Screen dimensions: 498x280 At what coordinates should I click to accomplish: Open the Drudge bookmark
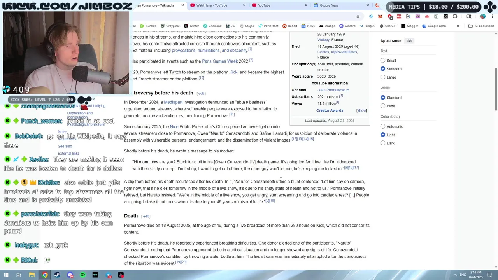(327, 26)
